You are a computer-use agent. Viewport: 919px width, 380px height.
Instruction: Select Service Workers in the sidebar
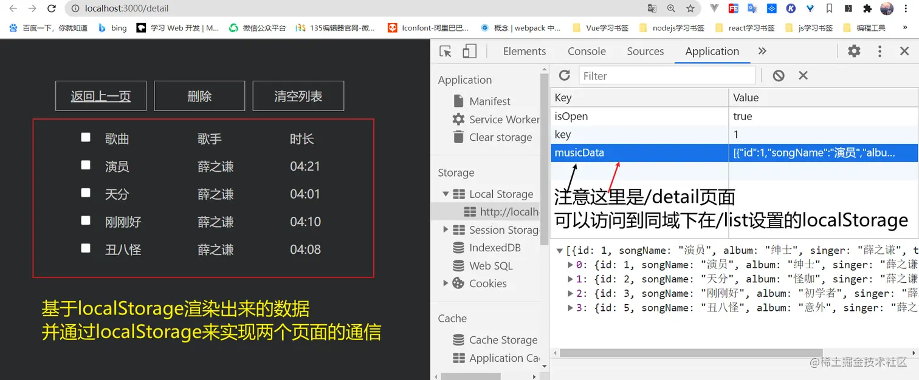pyautogui.click(x=495, y=120)
